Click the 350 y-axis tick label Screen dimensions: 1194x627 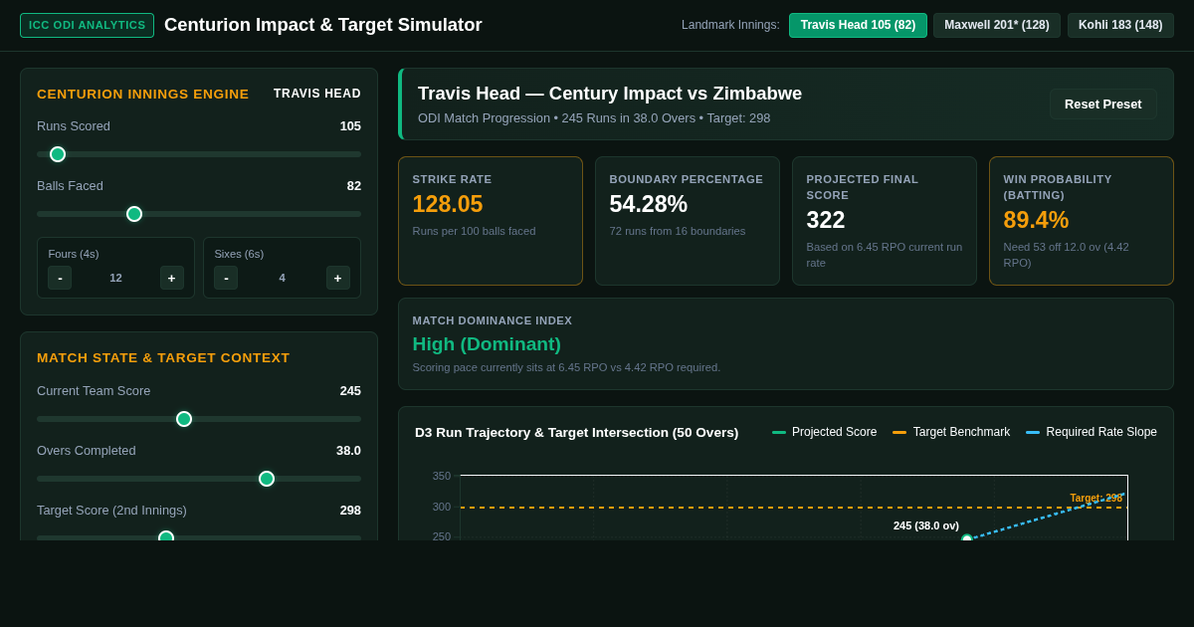click(x=441, y=476)
